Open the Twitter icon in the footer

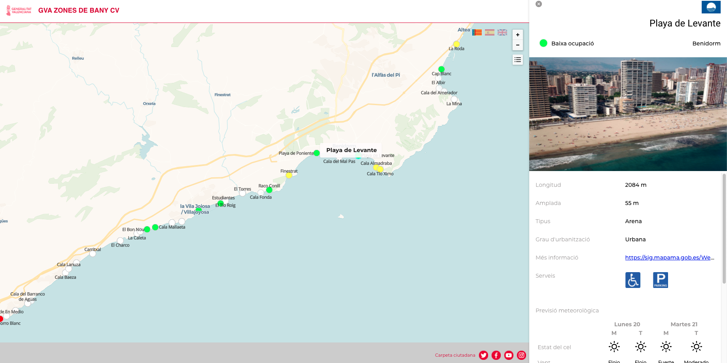(483, 355)
